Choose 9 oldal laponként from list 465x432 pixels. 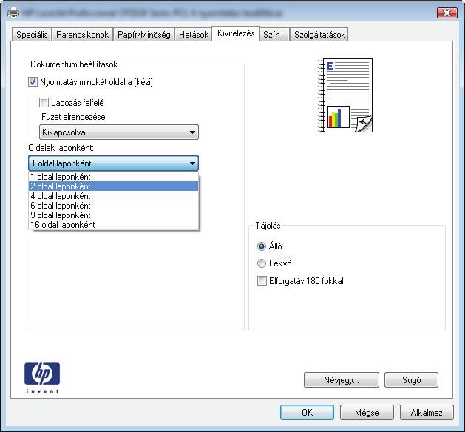[114, 215]
